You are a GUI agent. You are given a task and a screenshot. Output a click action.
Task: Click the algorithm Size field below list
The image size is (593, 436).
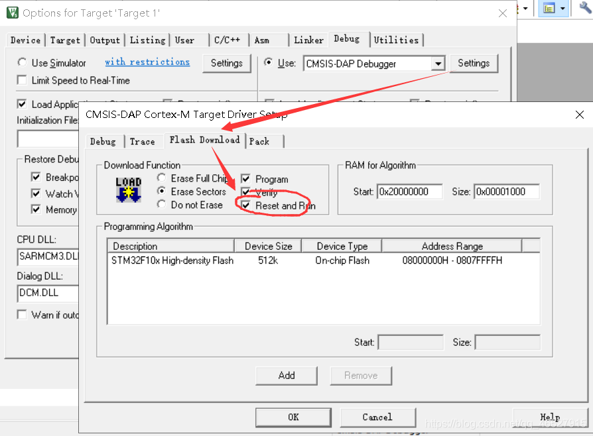click(507, 343)
